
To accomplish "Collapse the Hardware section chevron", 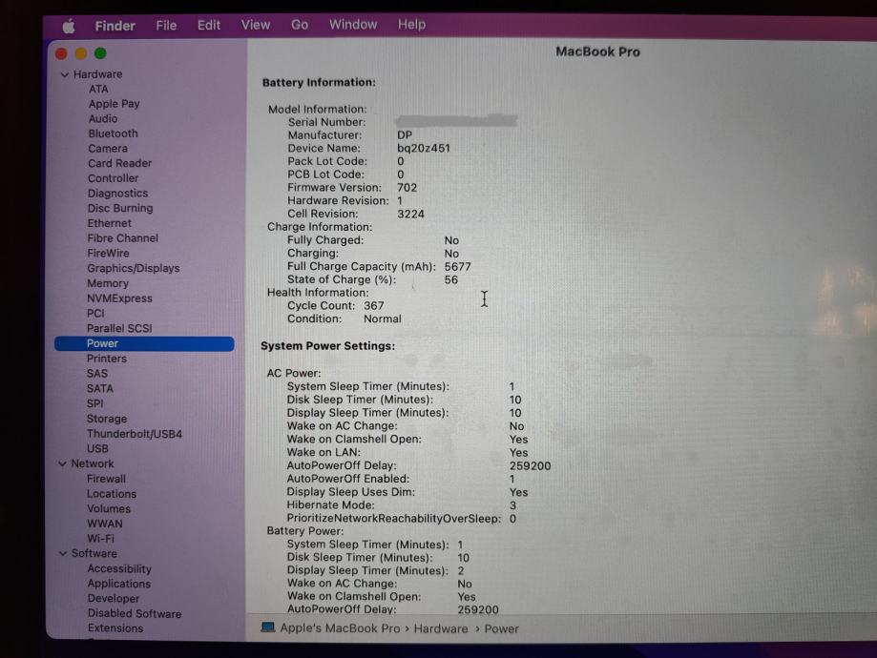I will click(x=64, y=74).
